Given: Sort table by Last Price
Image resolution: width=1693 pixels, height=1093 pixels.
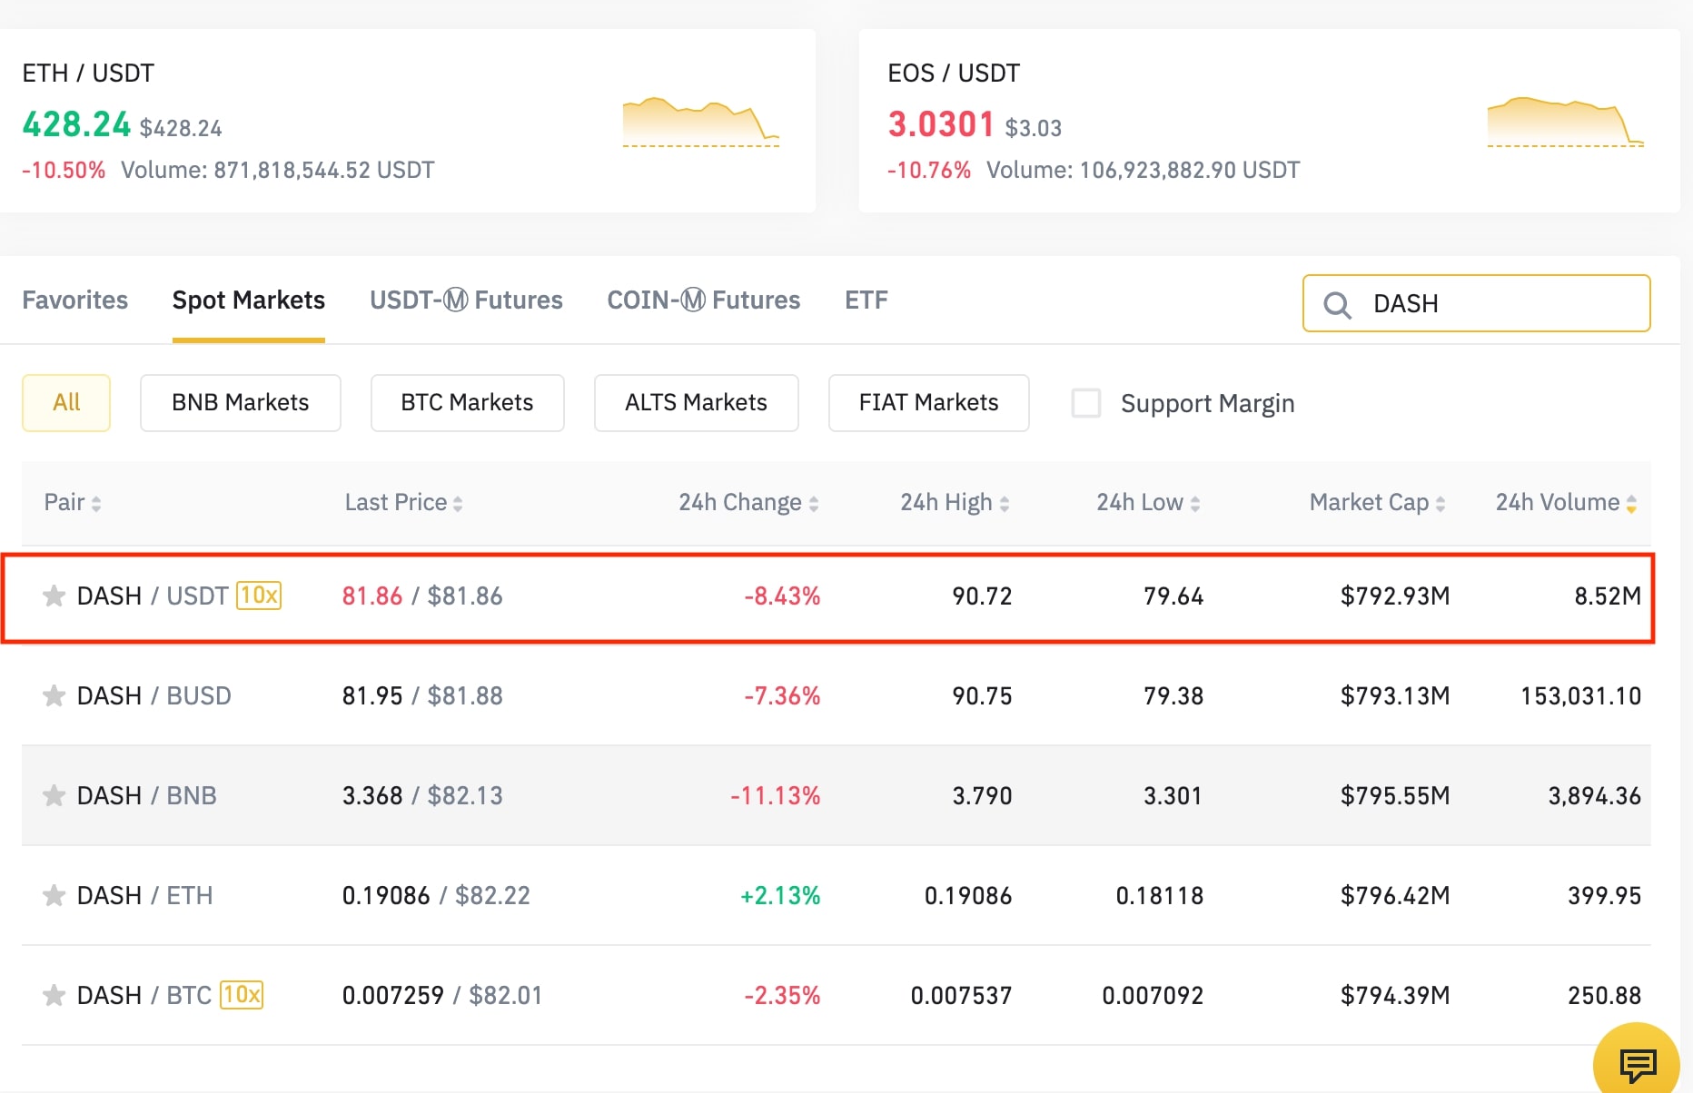Looking at the screenshot, I should click(402, 502).
